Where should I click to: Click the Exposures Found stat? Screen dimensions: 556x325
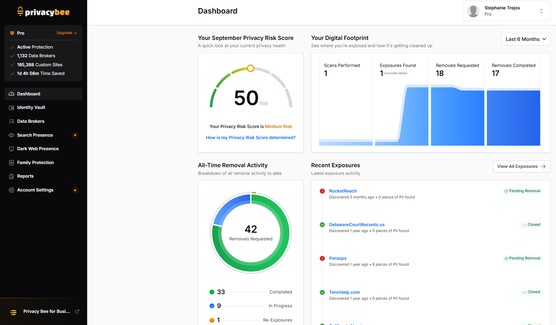(398, 70)
